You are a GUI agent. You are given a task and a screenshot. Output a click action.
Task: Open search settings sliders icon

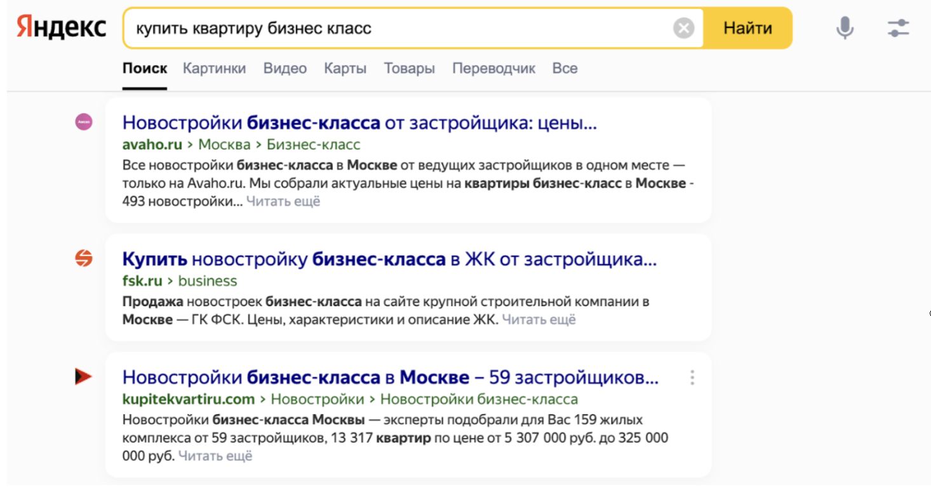[898, 28]
